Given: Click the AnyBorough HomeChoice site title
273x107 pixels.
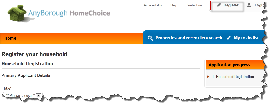Looking at the screenshot, I should pyautogui.click(x=69, y=13).
